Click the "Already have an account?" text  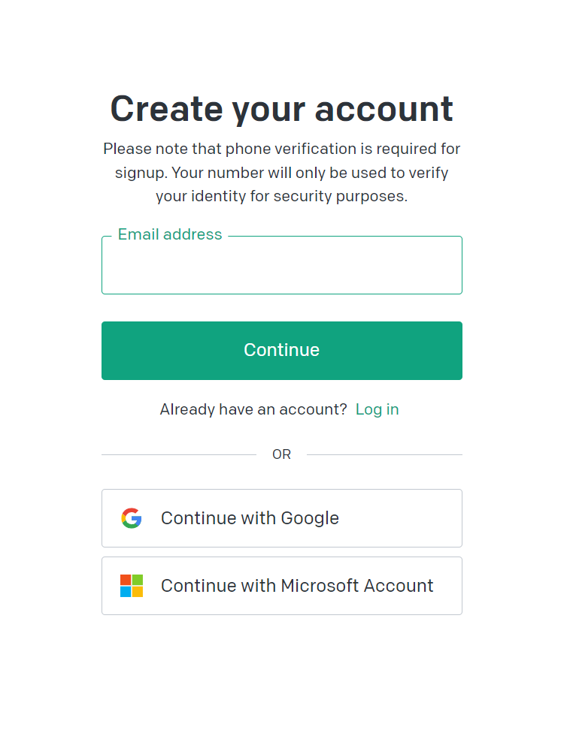(253, 409)
